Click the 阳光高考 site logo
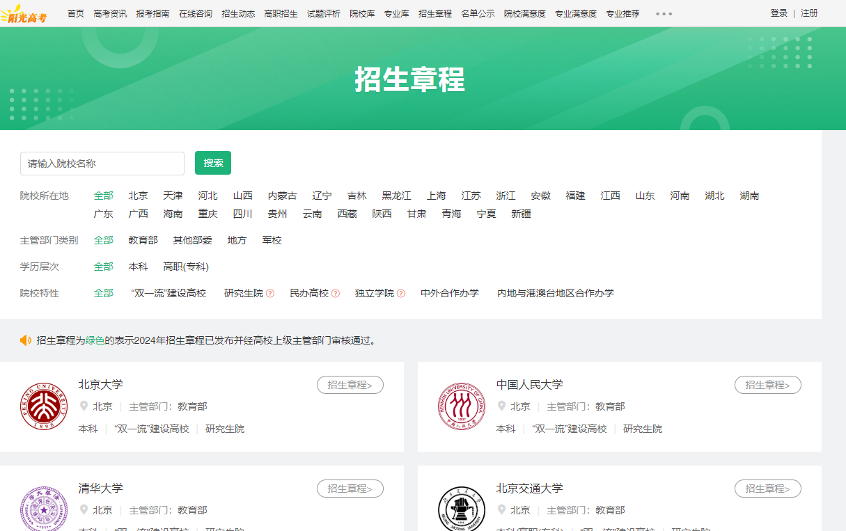846x531 pixels. 24,14
